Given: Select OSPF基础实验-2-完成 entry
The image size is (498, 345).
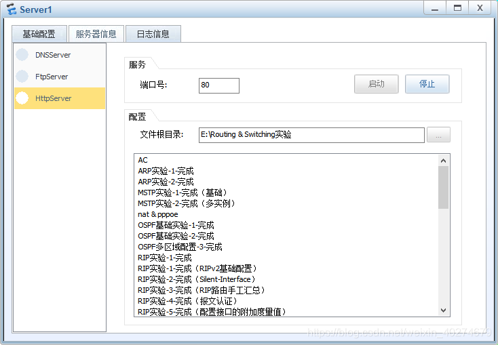Looking at the screenshot, I should 176,236.
